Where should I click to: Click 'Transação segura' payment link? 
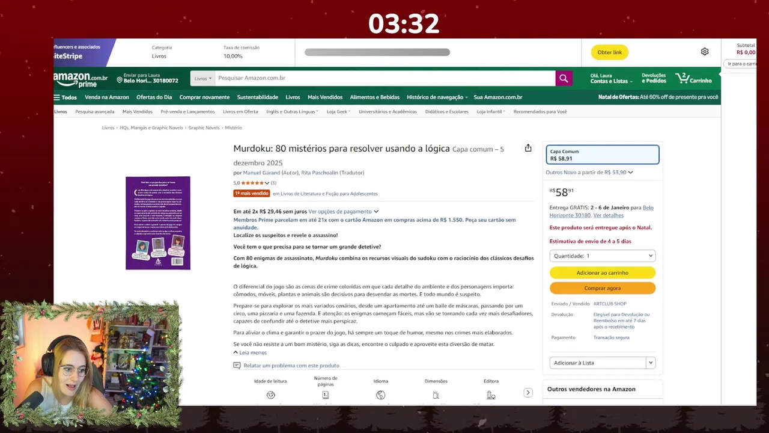click(x=612, y=337)
